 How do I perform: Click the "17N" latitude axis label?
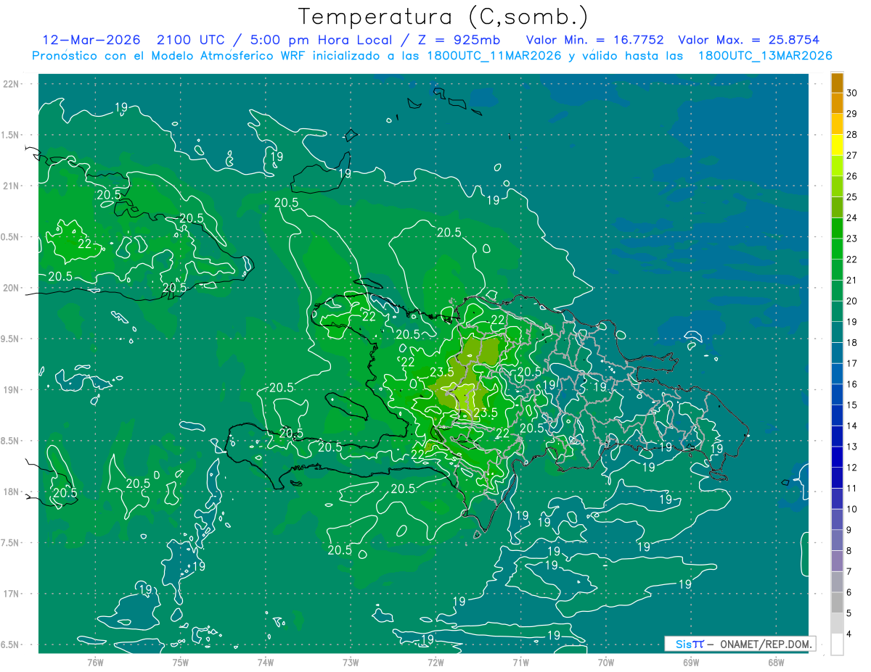click(11, 594)
